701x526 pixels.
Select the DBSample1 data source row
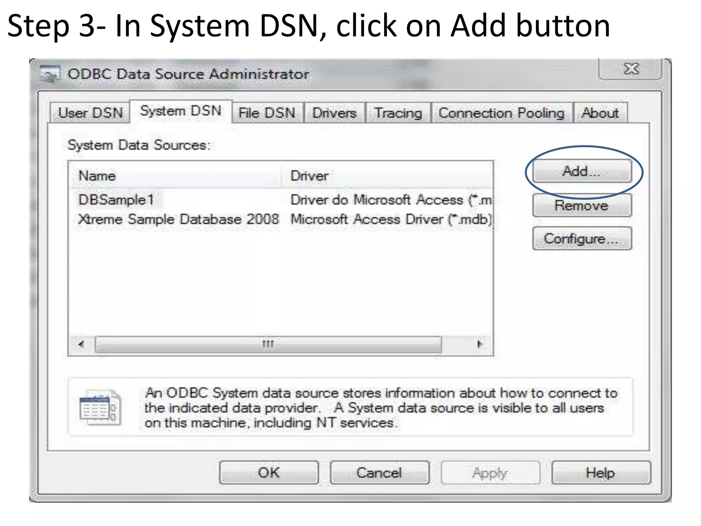point(116,200)
